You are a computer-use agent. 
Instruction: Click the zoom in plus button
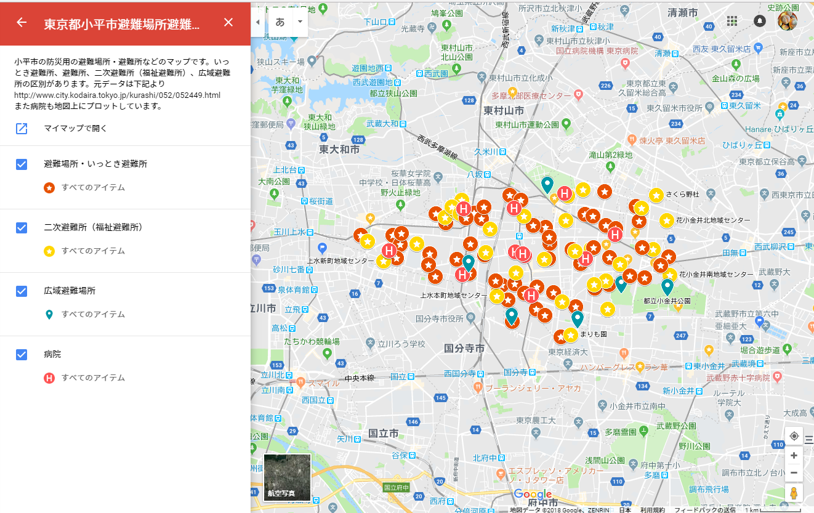coord(794,455)
